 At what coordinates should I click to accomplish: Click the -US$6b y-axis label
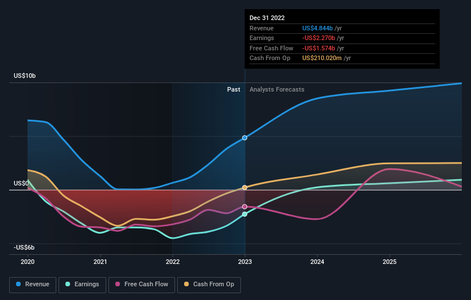click(x=24, y=247)
